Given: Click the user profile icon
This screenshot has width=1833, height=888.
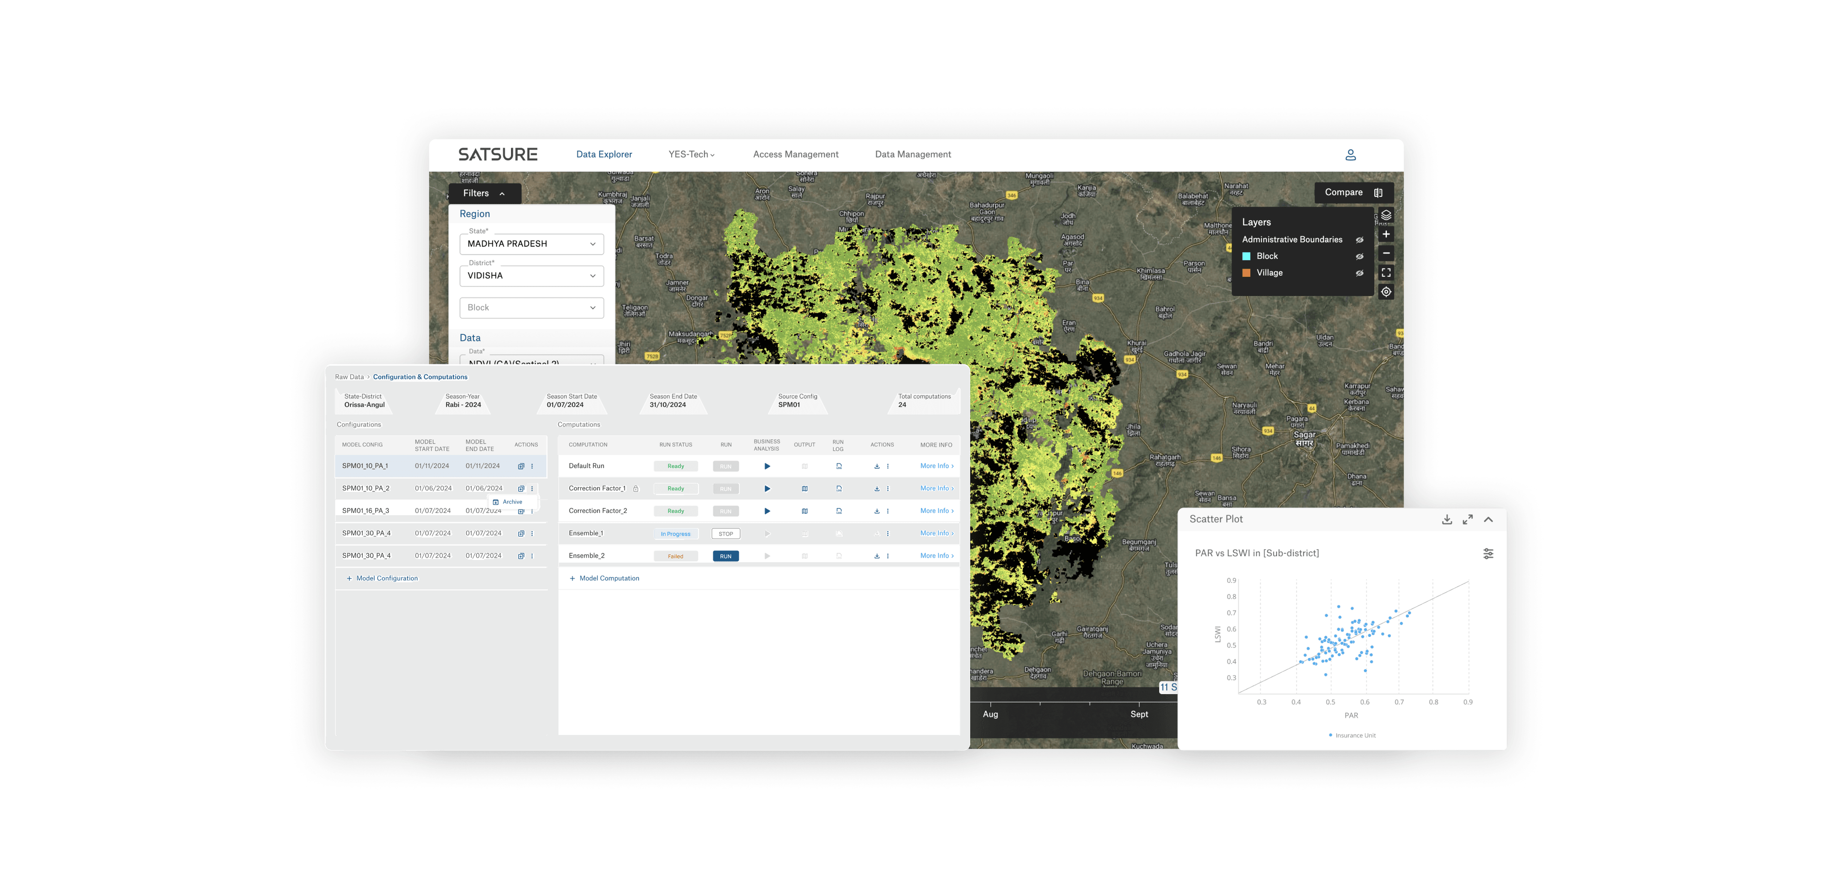Looking at the screenshot, I should point(1350,154).
